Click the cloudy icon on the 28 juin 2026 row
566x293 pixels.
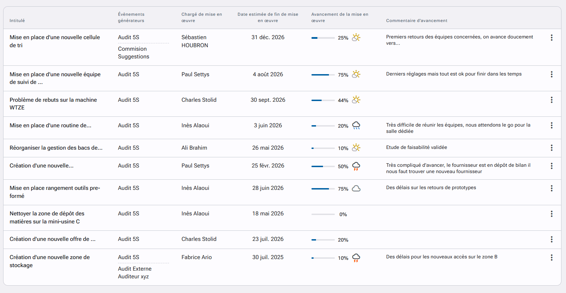click(x=356, y=188)
